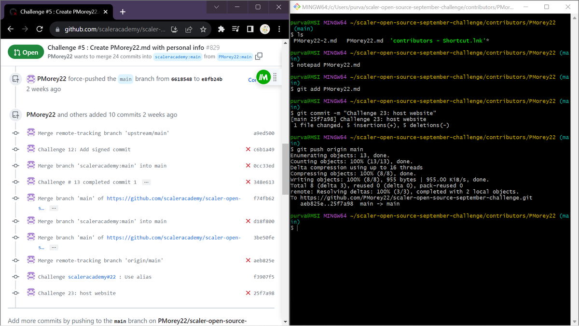Open commit hash a9ed500
Image resolution: width=579 pixels, height=326 pixels.
[x=264, y=133]
